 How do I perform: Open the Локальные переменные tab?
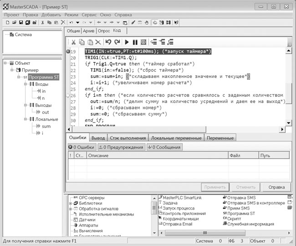coord(176,138)
